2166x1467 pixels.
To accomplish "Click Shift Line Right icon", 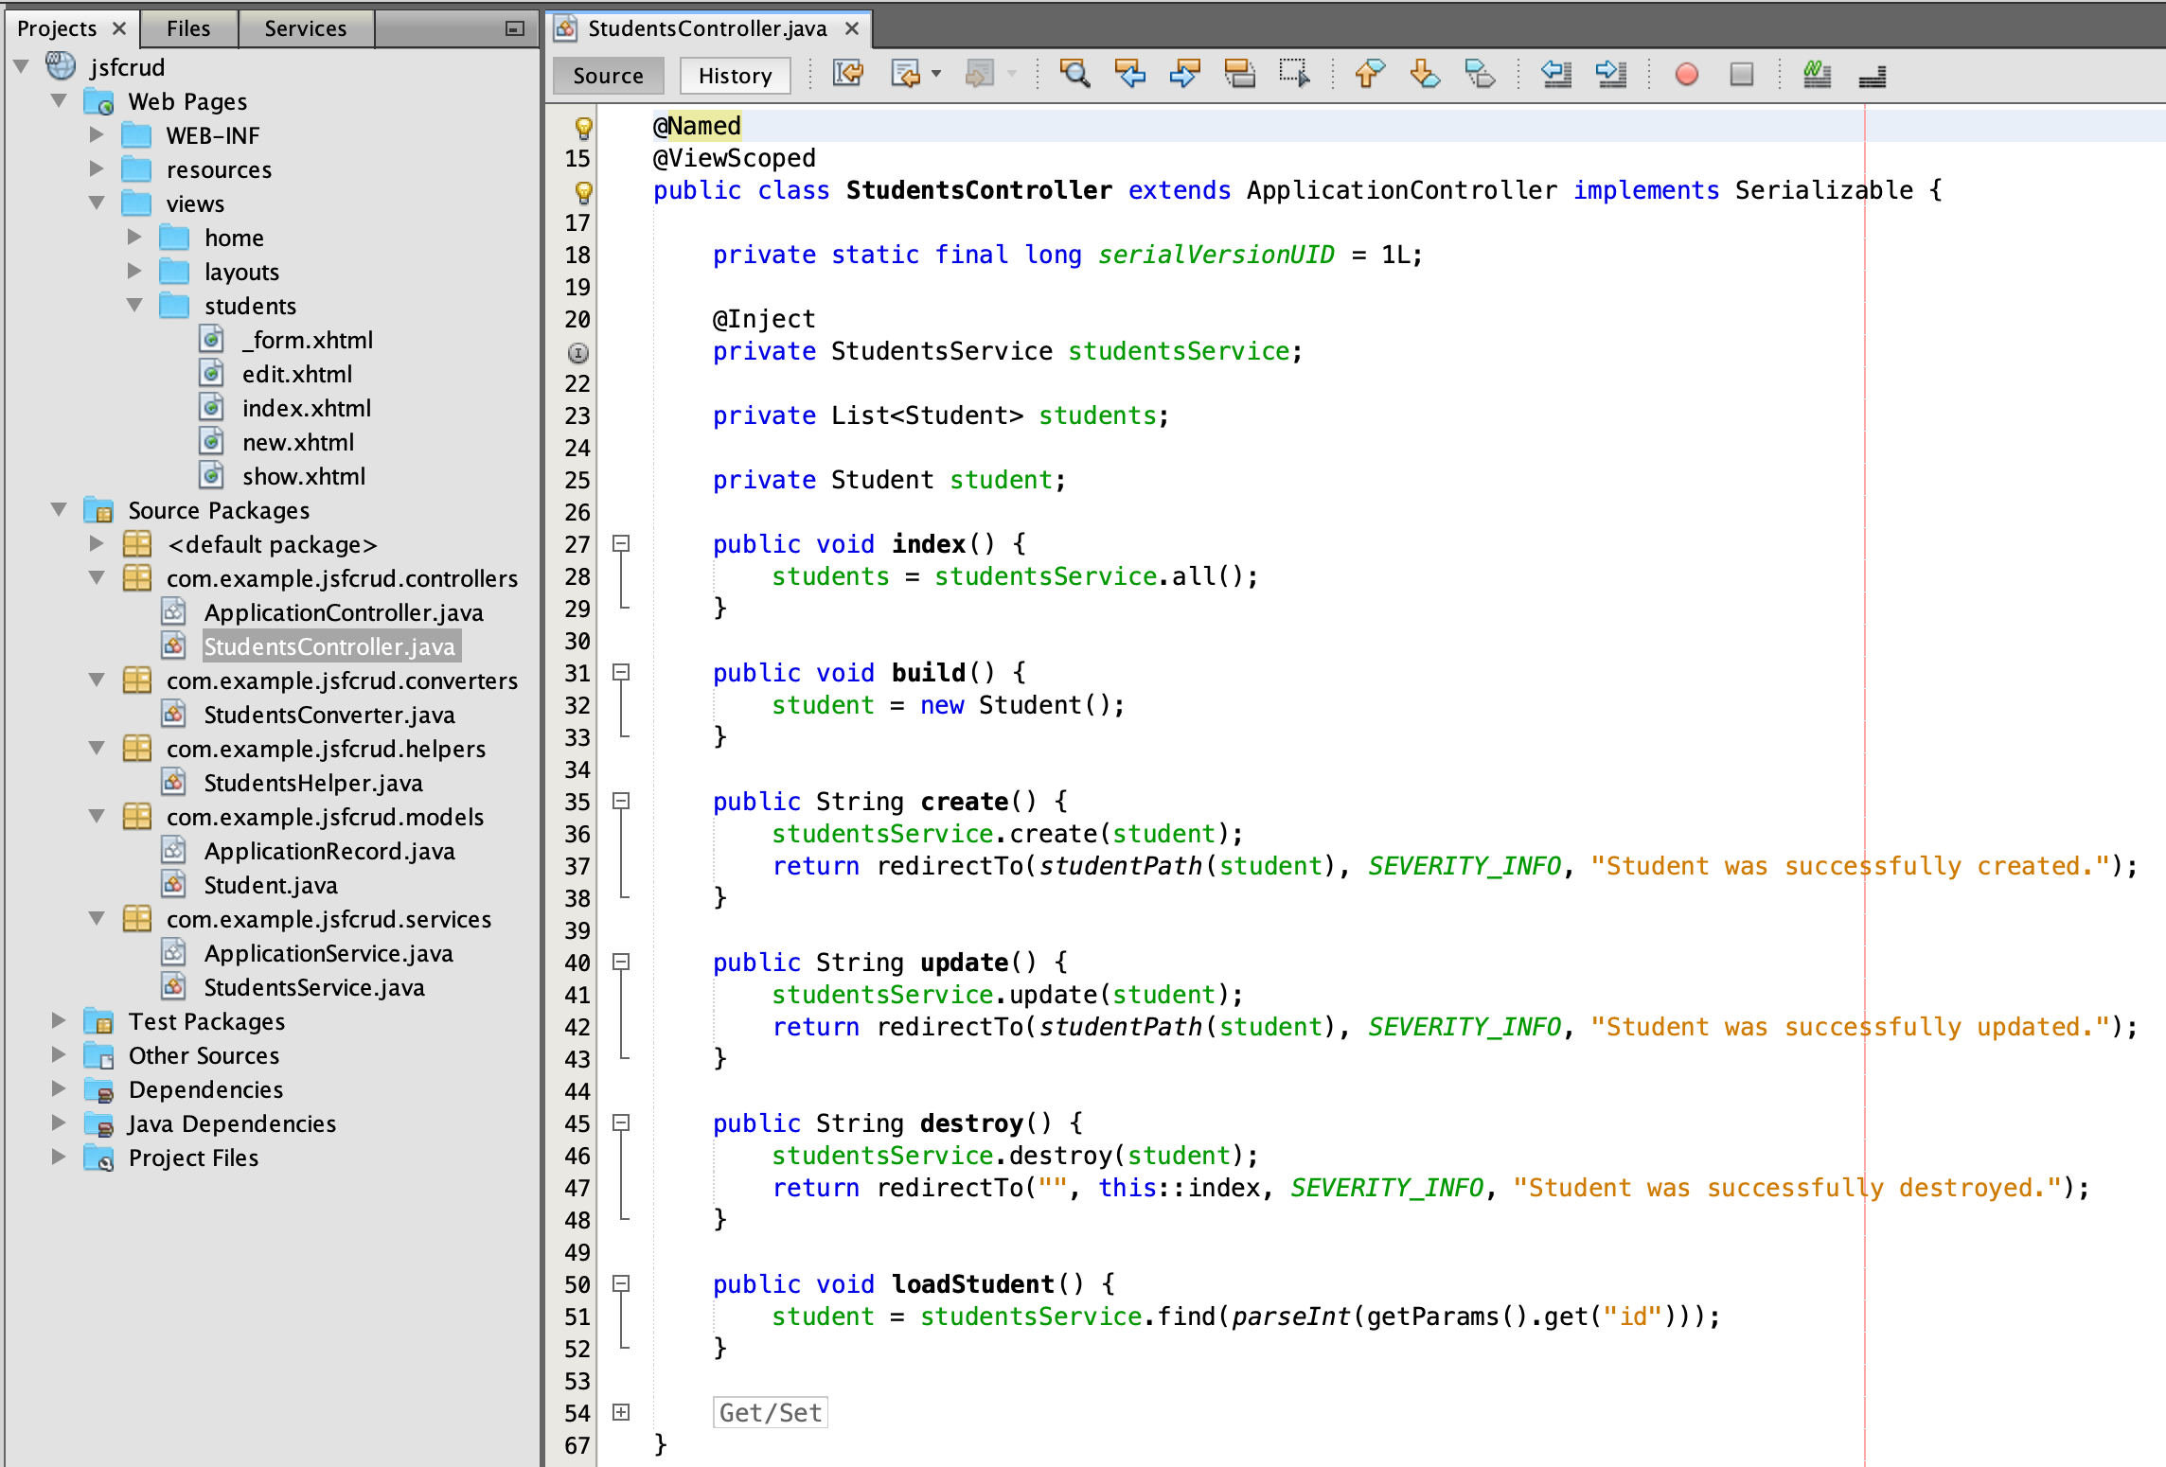I will 1610,74.
